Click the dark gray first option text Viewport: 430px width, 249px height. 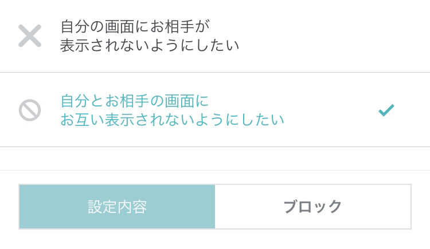pyautogui.click(x=149, y=35)
